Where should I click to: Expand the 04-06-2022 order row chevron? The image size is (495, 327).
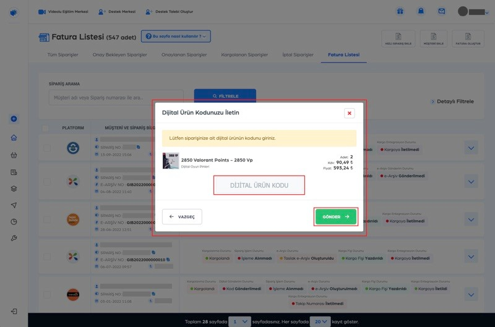(x=471, y=182)
